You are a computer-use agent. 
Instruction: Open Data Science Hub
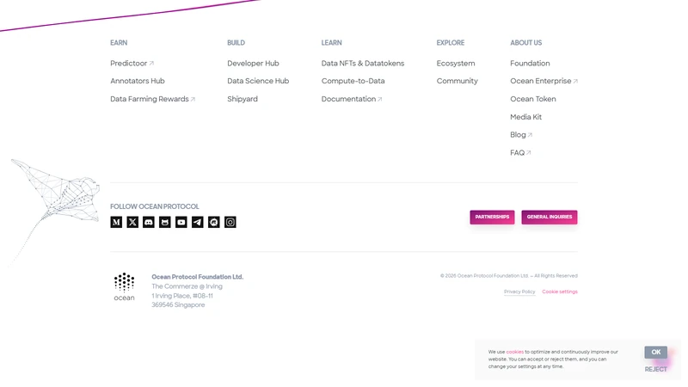tap(258, 81)
